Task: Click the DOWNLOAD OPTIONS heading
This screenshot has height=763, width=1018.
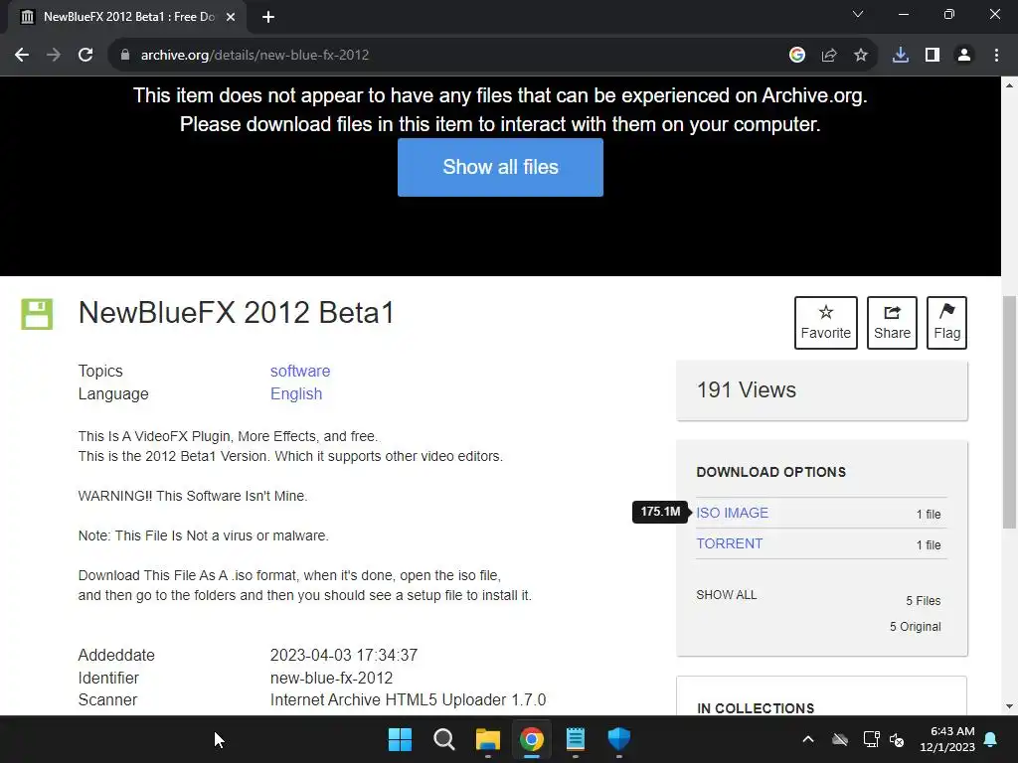Action: click(770, 472)
